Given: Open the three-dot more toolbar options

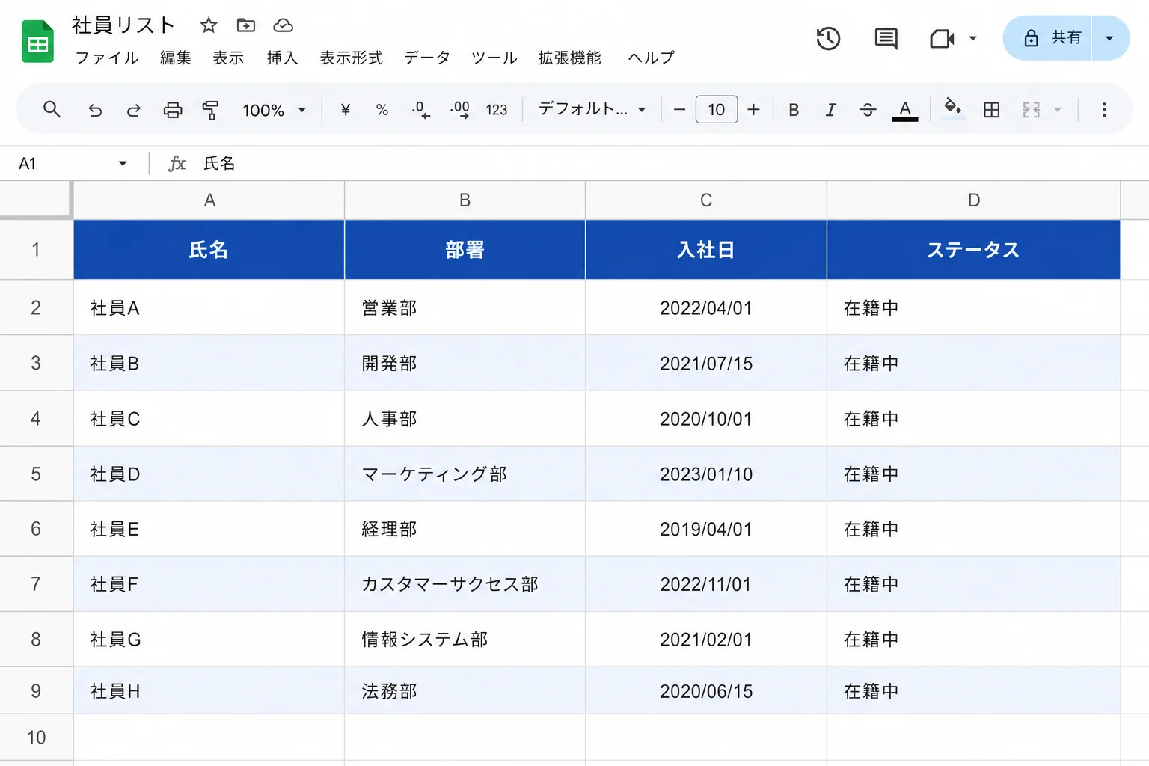Looking at the screenshot, I should (1104, 110).
